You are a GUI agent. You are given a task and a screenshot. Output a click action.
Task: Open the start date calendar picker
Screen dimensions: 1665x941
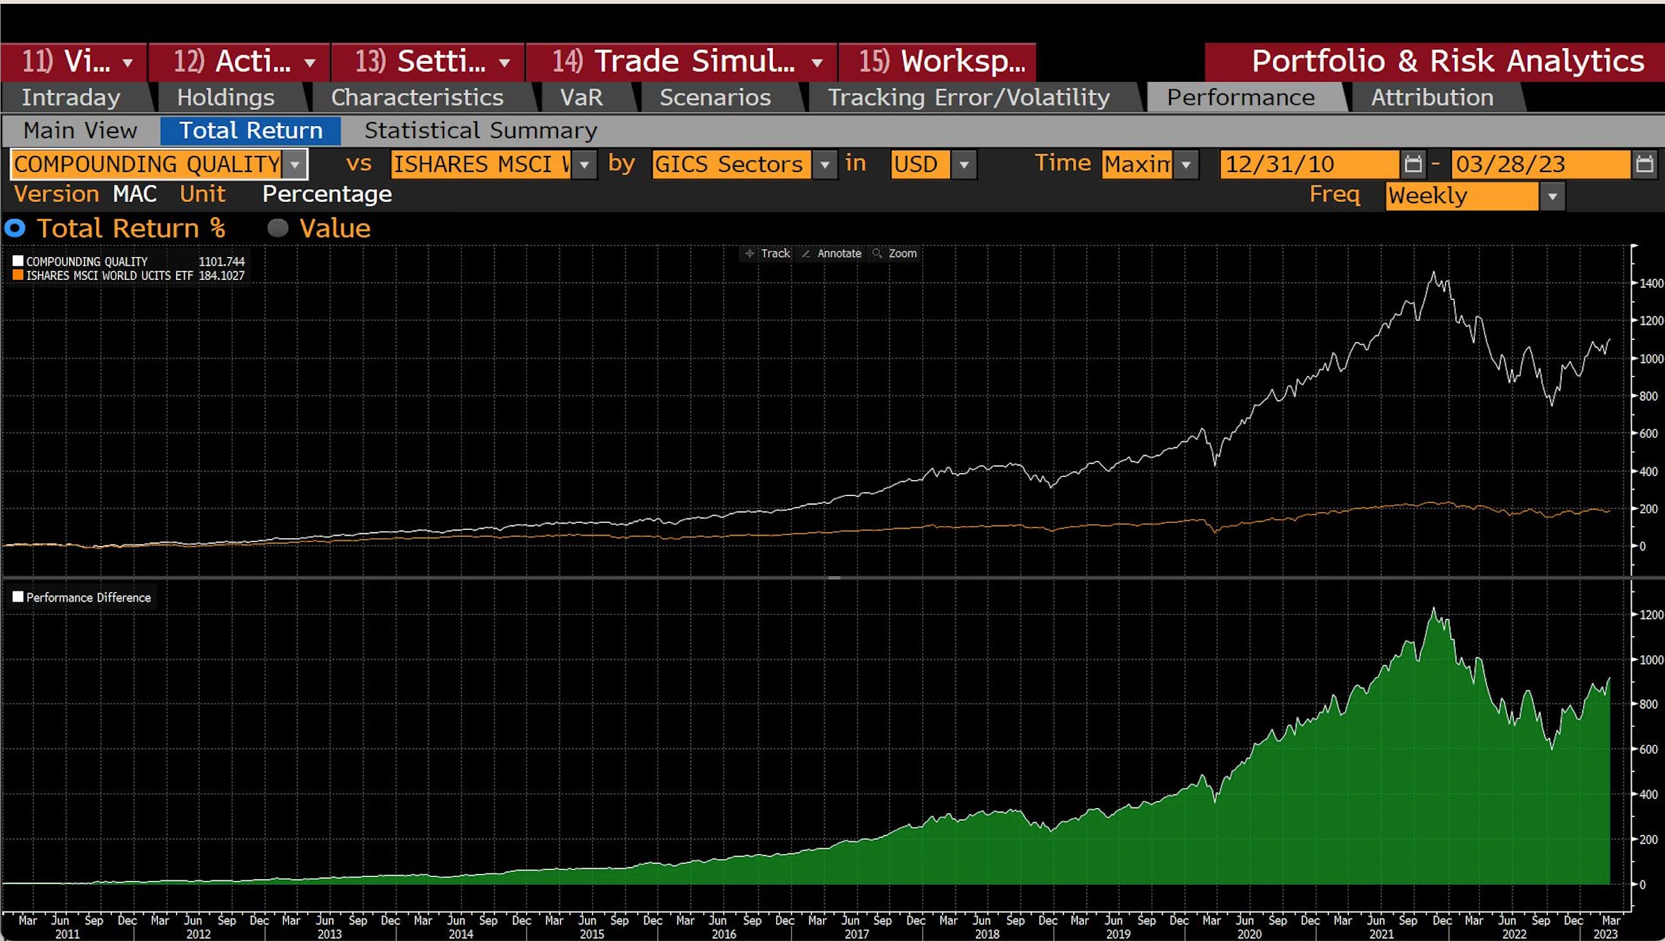[1413, 164]
